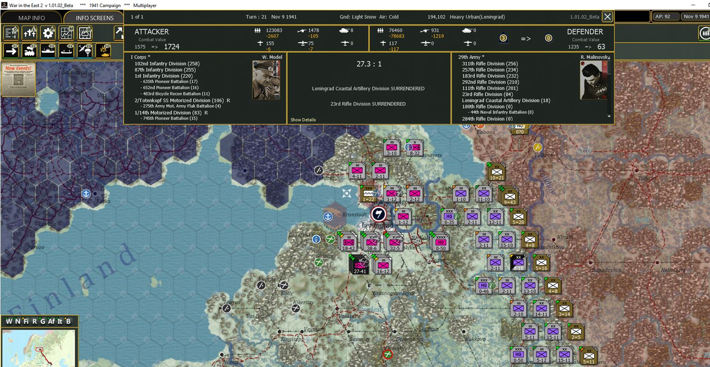
Task: Select Move mode (F1) arrow icon
Action: click(11, 50)
